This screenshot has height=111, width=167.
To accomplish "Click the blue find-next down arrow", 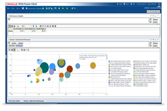I will tap(33, 26).
